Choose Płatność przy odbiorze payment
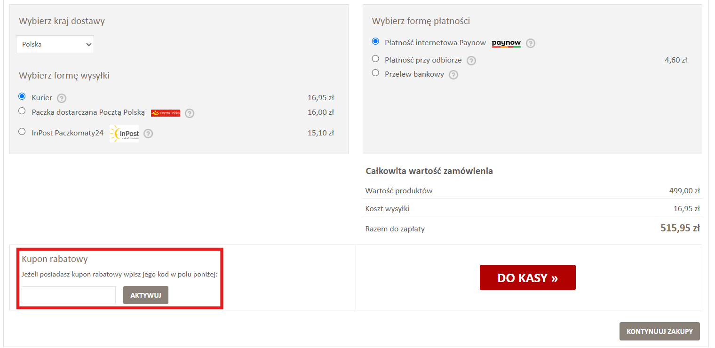Image resolution: width=715 pixels, height=348 pixels. click(375, 59)
